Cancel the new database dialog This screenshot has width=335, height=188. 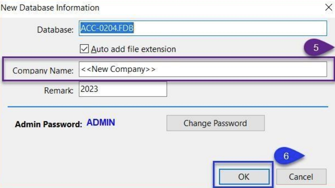301,176
